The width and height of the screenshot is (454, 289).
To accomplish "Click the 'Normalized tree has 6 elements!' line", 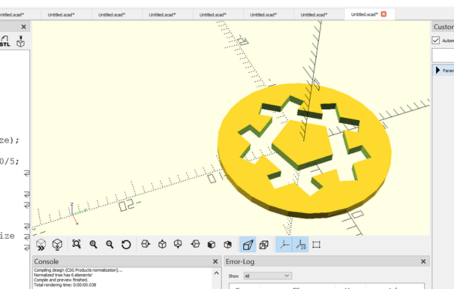I will click(63, 275).
